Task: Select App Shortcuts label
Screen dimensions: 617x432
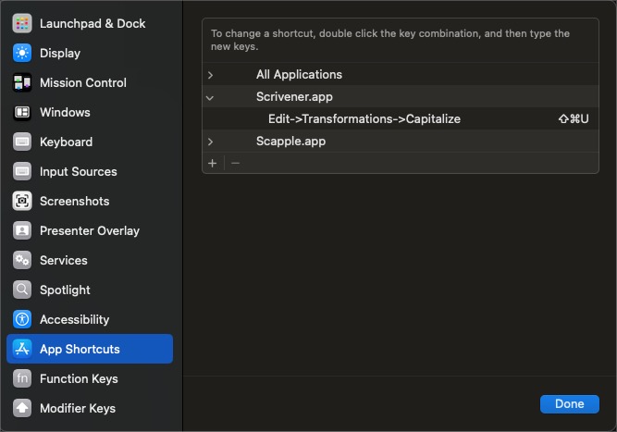Action: point(80,349)
